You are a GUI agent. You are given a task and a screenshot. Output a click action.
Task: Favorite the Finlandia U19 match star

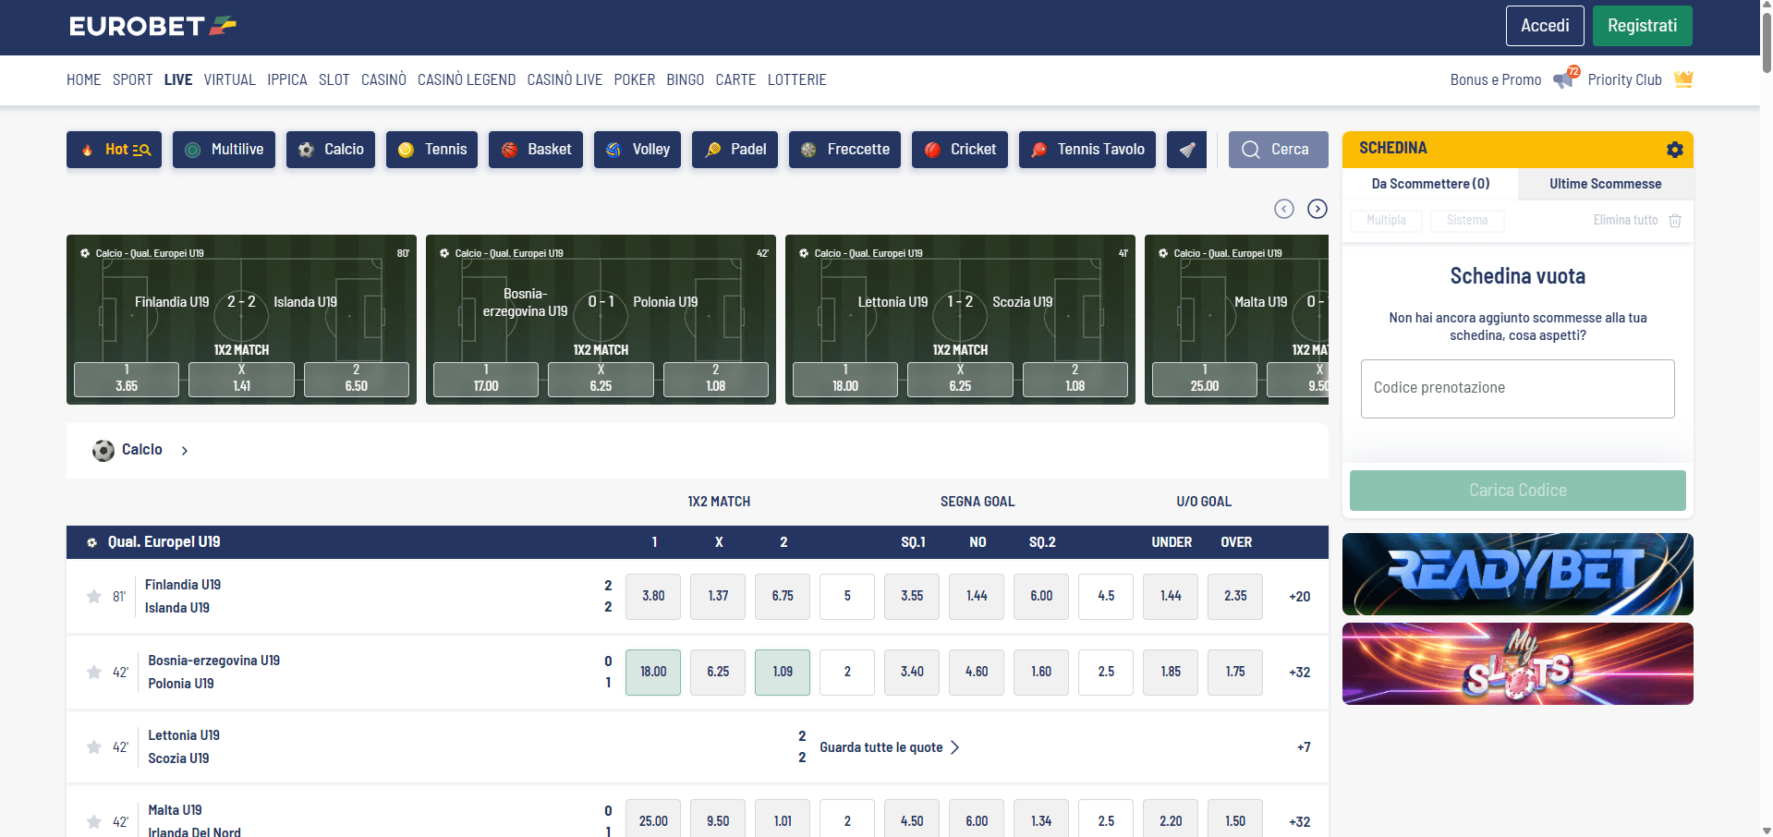[x=93, y=596]
